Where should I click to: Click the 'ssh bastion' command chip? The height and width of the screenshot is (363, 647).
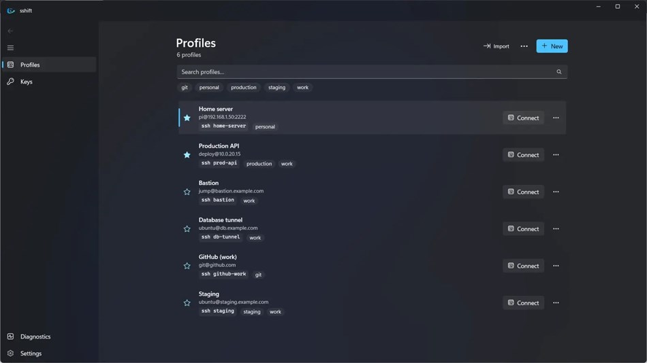pyautogui.click(x=218, y=201)
